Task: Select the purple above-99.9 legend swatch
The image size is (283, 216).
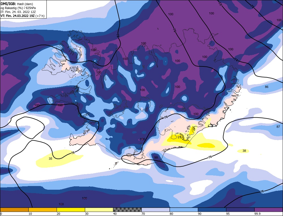Action: [x=269, y=210]
